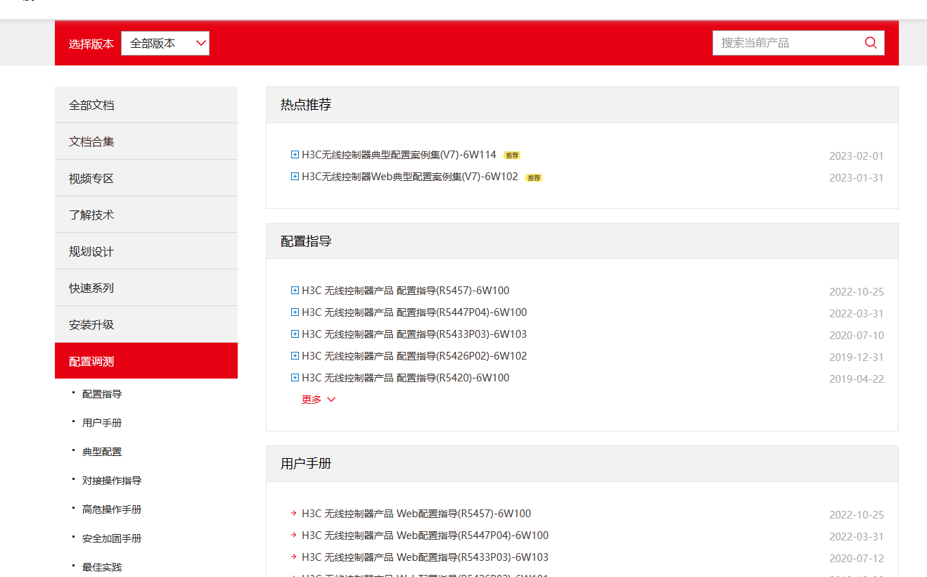The image size is (927, 577).
Task: Click the arrow icon beside Web配置指导(R5447P04)-6W100
Action: 294,535
